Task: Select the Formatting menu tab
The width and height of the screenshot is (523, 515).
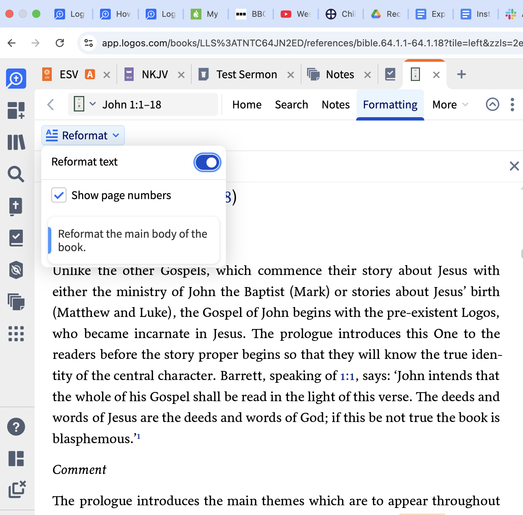Action: 390,105
